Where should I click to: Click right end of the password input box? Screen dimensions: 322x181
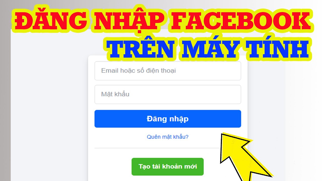pos(236,95)
